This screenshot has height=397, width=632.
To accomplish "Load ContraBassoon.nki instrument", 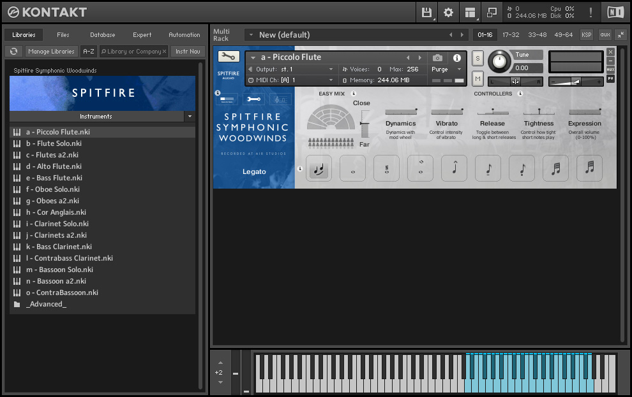I will pyautogui.click(x=102, y=293).
